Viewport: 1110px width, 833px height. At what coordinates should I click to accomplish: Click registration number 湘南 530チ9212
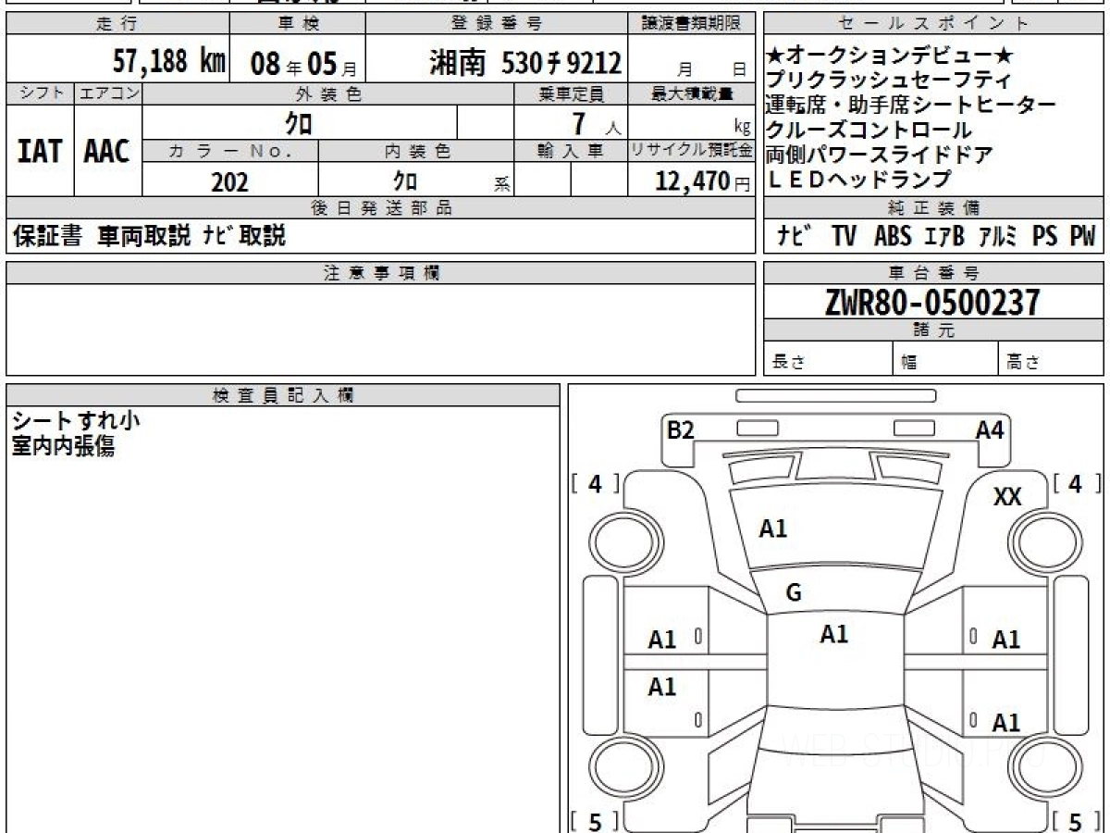point(525,63)
